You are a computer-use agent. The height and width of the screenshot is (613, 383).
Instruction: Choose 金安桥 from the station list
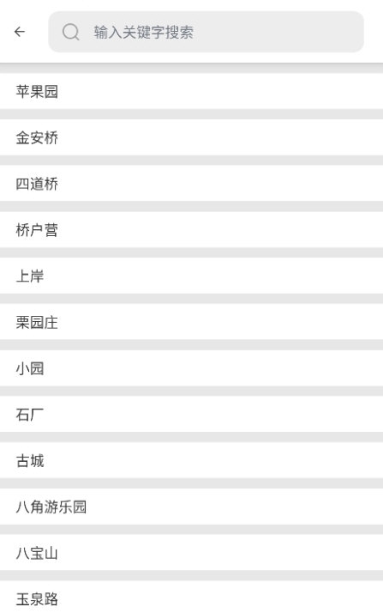(x=192, y=137)
